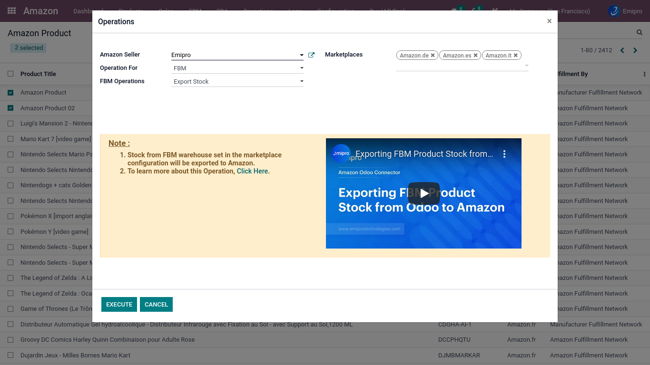The height and width of the screenshot is (365, 650).
Task: Open the FBM Operations dropdown
Action: [301, 82]
